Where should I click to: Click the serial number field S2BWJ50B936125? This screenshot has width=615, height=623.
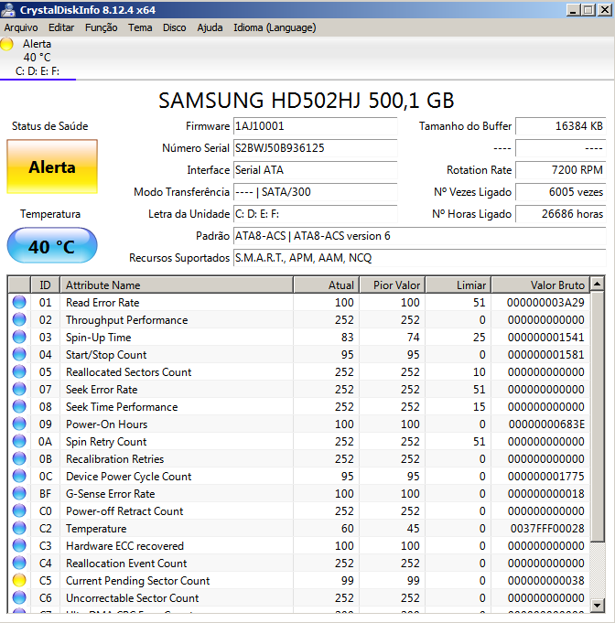tap(315, 148)
